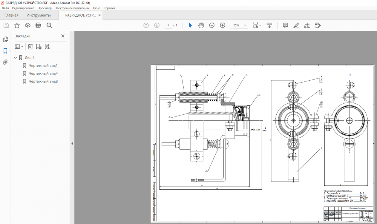Switch to the Инструменты tab

tap(38, 15)
